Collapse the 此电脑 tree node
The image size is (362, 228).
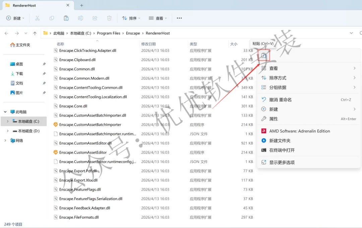coord(5,112)
